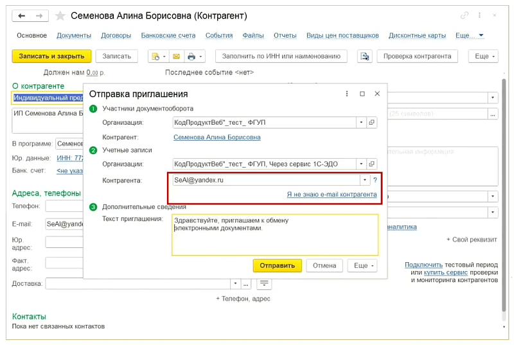Add the contractor to favorites with the star icon
Viewport: 514px width, 345px height.
tap(60, 15)
